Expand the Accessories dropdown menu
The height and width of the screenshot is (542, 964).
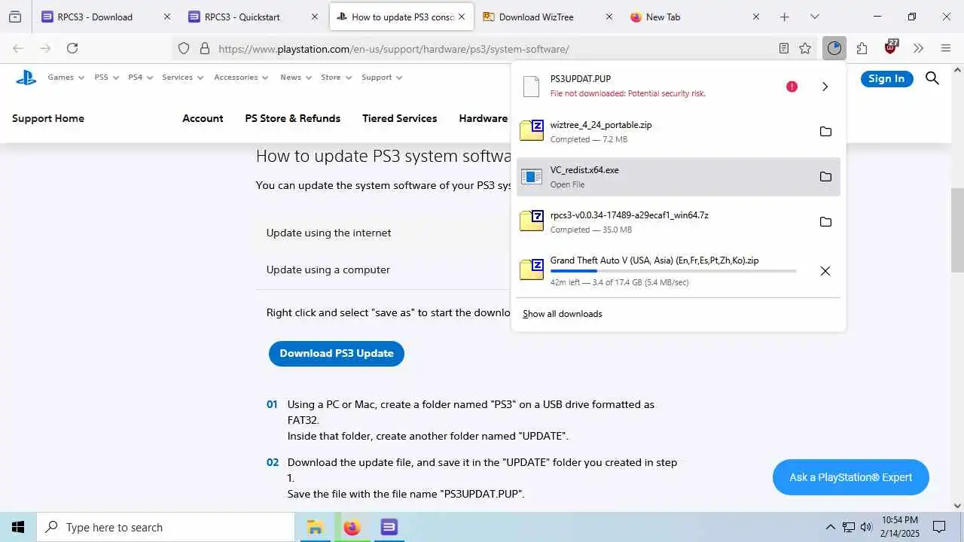click(x=241, y=77)
